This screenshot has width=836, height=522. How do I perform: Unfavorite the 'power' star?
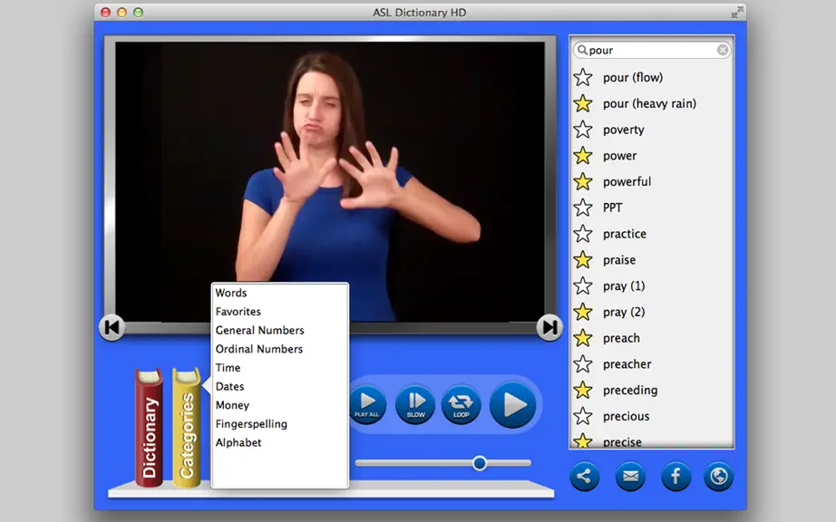(583, 156)
